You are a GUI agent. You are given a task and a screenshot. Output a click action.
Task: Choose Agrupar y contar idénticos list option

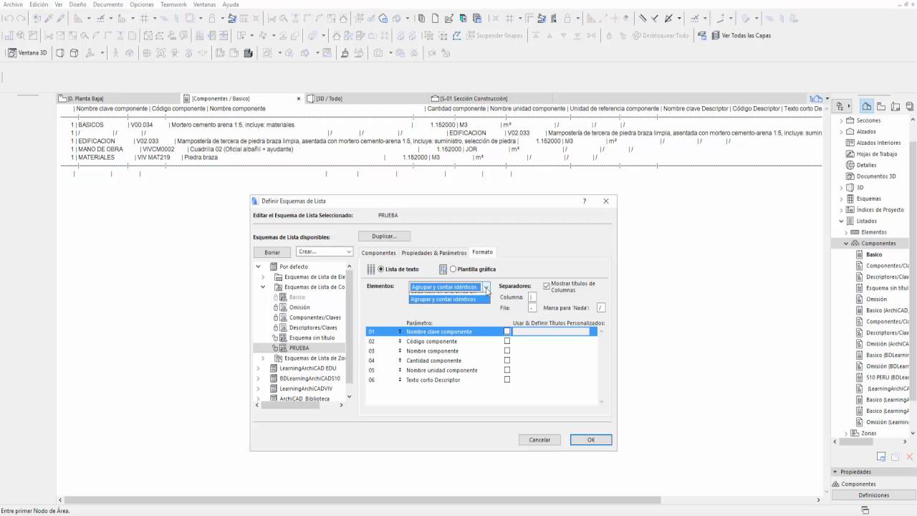pos(450,300)
